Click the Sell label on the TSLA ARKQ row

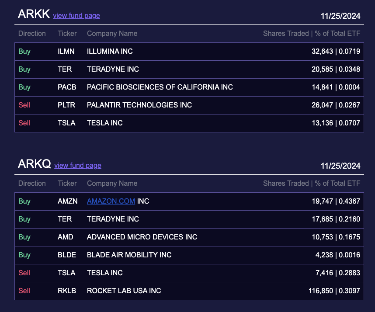click(x=24, y=273)
